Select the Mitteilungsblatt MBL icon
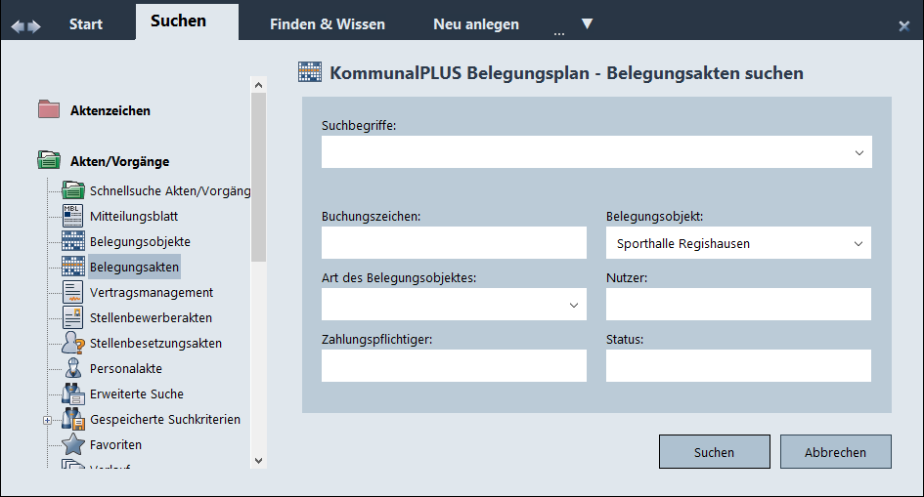Image resolution: width=924 pixels, height=497 pixels. coord(73,216)
